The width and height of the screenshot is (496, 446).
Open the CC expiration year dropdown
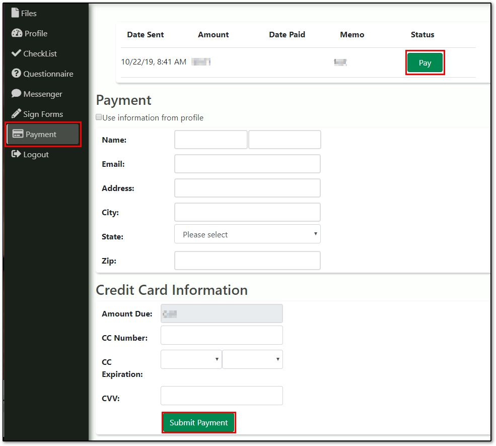pyautogui.click(x=252, y=359)
